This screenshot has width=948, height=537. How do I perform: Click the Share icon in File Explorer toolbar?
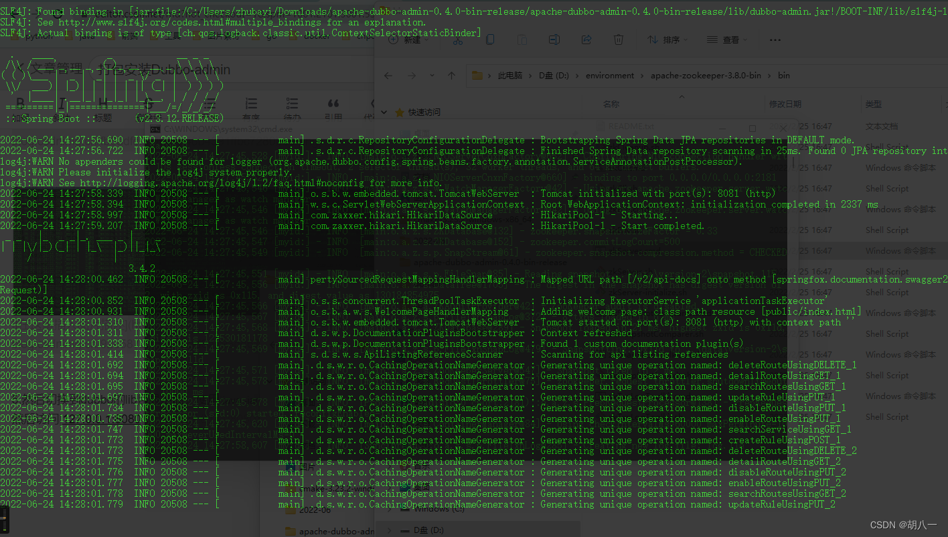[x=586, y=40]
